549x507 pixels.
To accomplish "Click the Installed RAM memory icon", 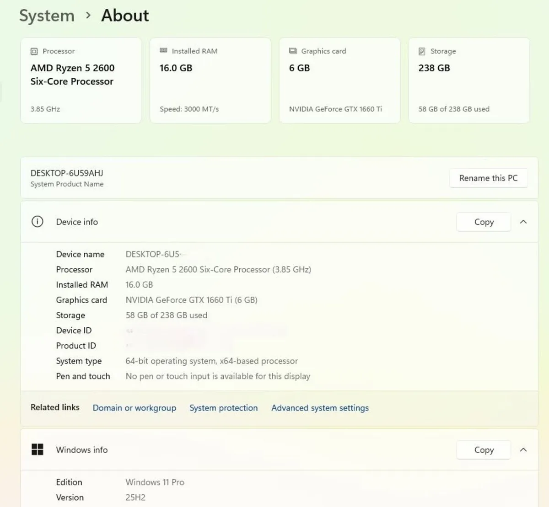I will [163, 51].
